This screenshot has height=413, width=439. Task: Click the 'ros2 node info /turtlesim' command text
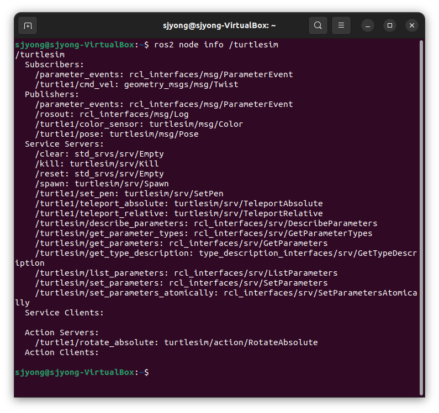pos(216,45)
